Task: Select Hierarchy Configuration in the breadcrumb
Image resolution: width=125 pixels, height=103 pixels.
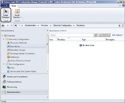Action: (x=62, y=25)
